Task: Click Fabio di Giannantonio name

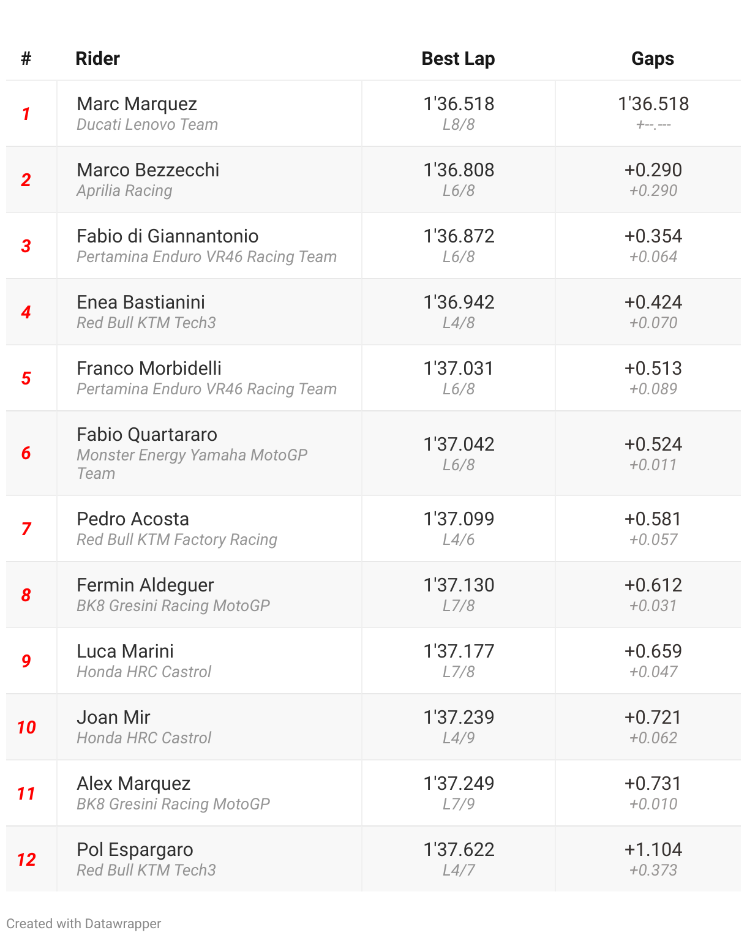Action: tap(168, 236)
